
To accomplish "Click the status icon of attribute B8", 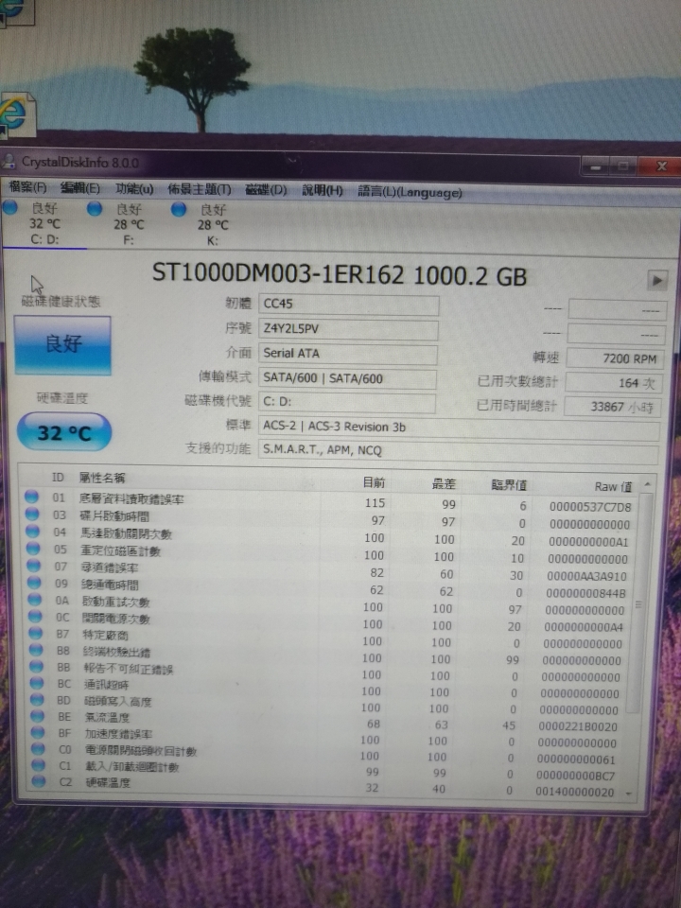I will coord(37,650).
